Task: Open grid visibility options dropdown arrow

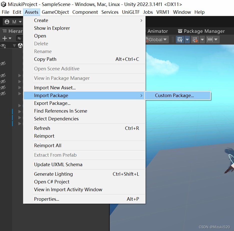Action: click(187, 40)
